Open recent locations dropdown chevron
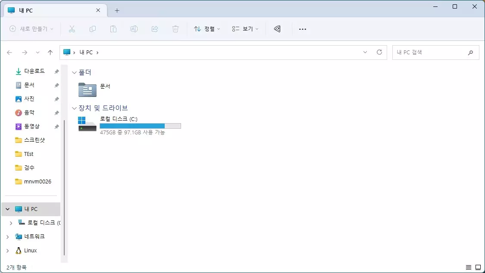 (38, 53)
